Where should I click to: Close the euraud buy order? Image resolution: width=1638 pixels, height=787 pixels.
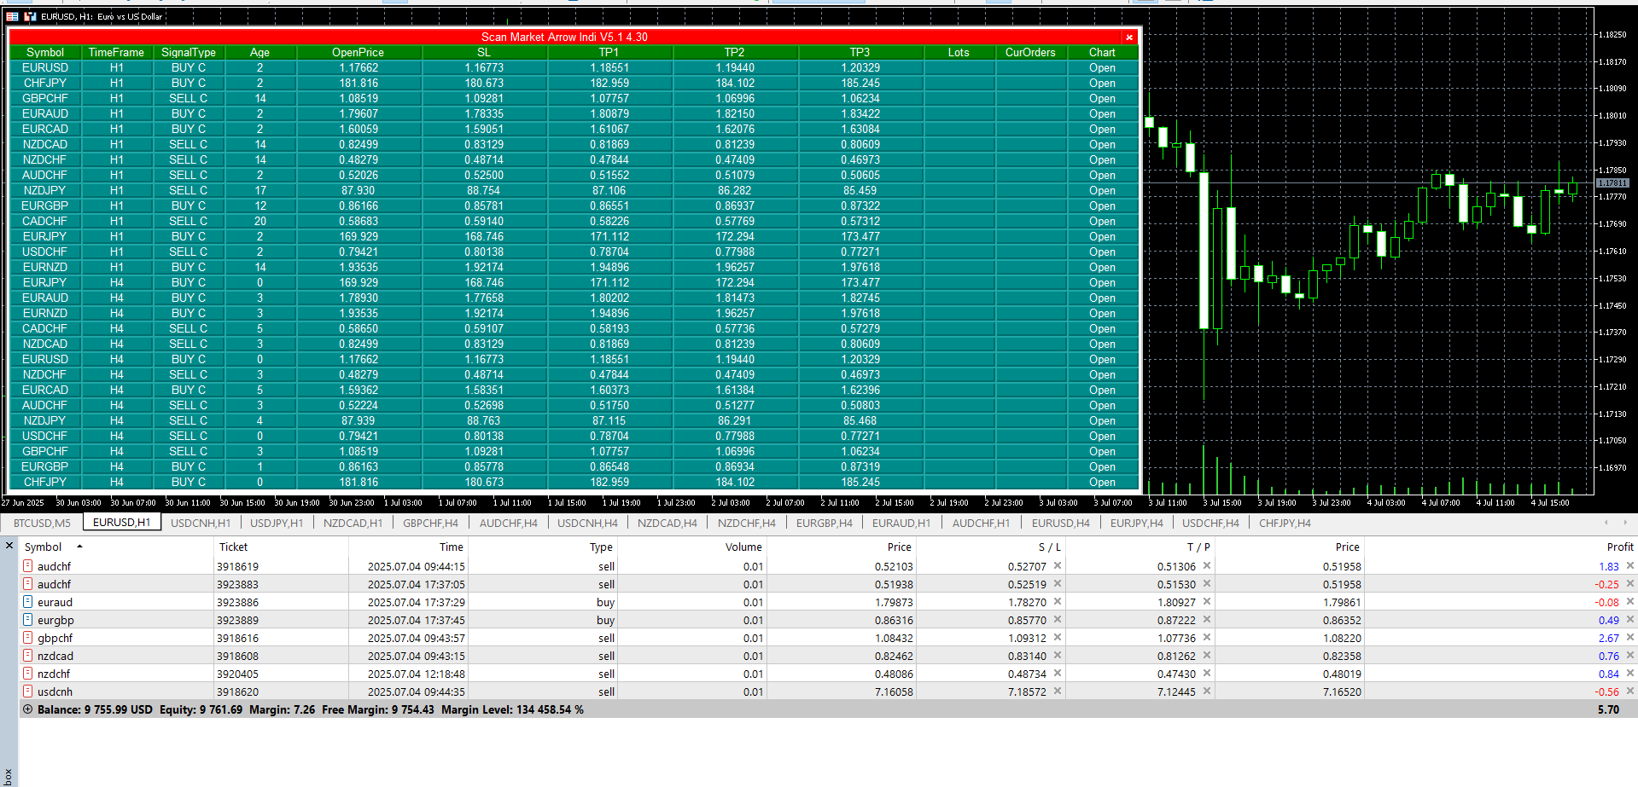[x=1629, y=602]
